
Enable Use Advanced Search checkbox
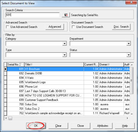pyautogui.click(x=8, y=27)
